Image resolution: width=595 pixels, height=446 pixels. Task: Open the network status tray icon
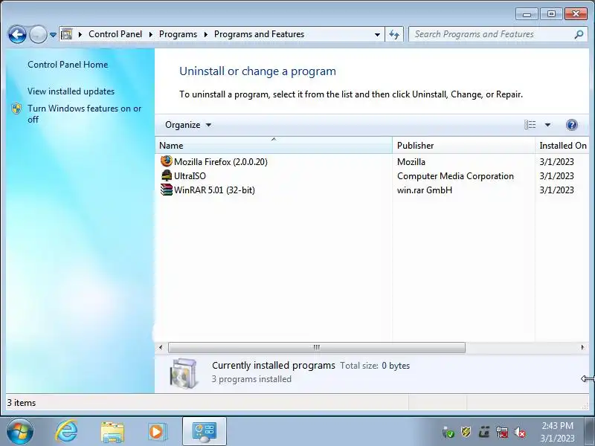501,432
